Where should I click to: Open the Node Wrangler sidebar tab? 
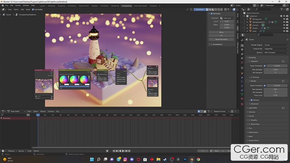[238, 47]
